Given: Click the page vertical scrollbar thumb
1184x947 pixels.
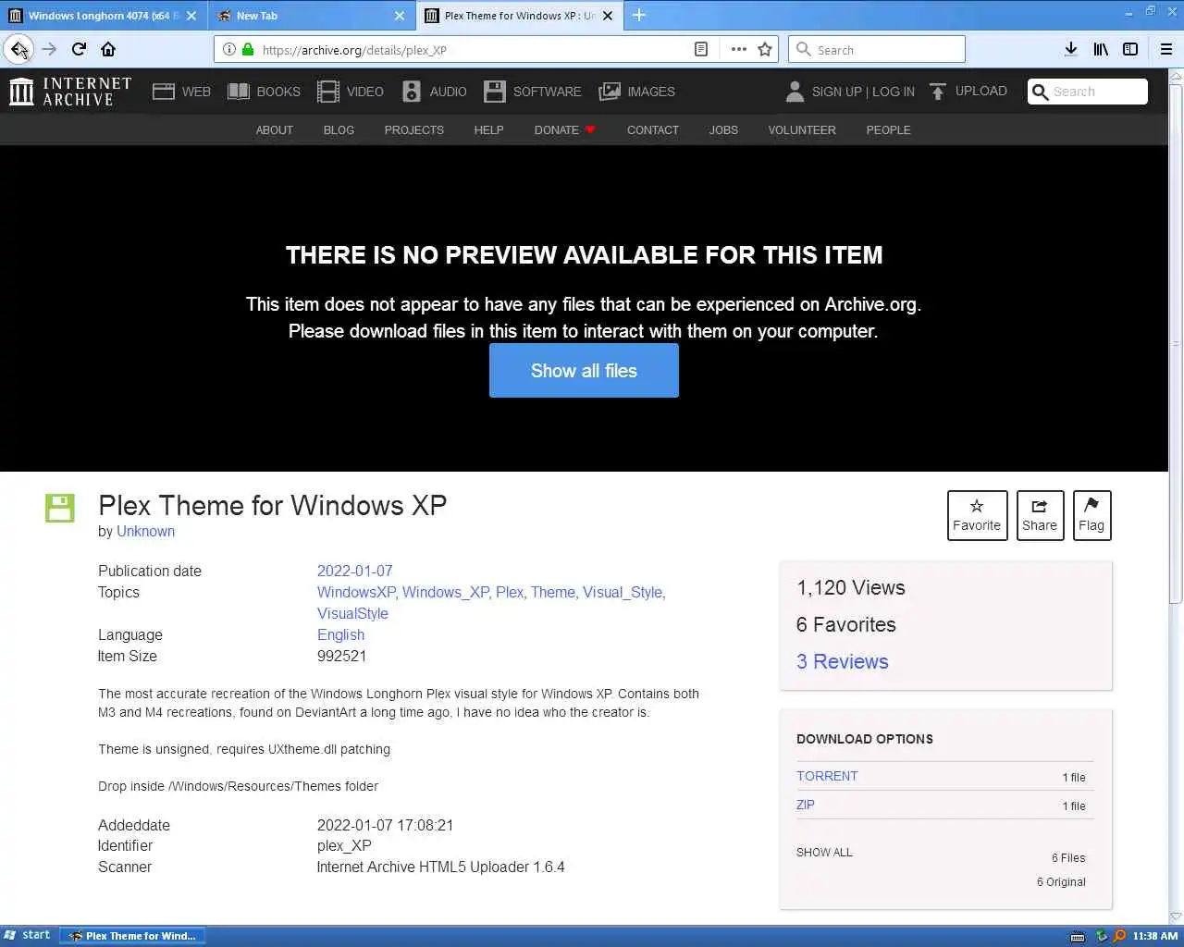Looking at the screenshot, I should click(1176, 344).
